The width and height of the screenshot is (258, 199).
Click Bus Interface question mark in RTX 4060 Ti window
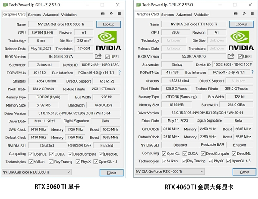click(252, 73)
